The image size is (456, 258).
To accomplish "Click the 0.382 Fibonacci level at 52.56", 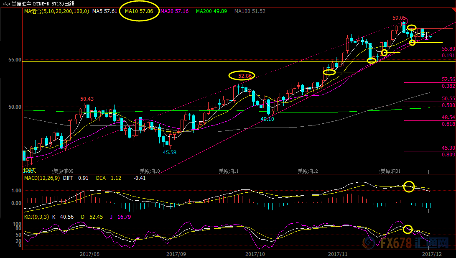I will click(x=448, y=86).
